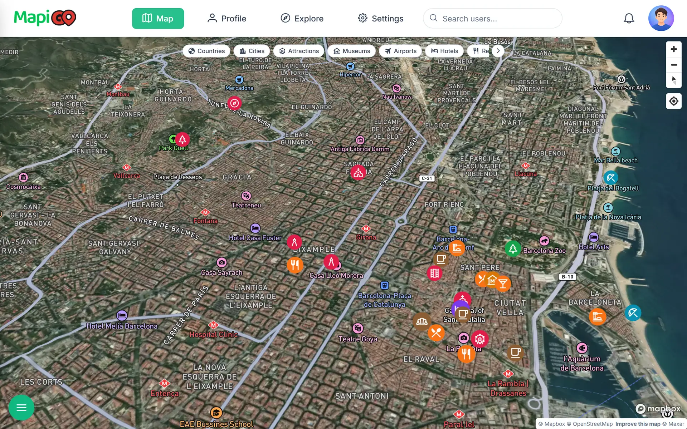
Task: Zoom out of the map
Action: 673,65
